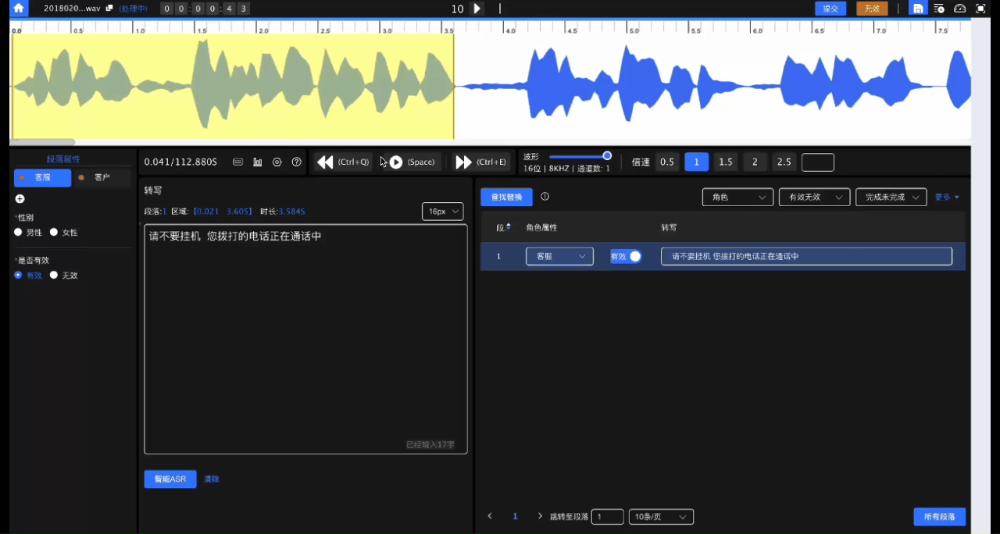This screenshot has height=534, width=1000.
Task: Click the 提交 submit button
Action: pos(830,9)
